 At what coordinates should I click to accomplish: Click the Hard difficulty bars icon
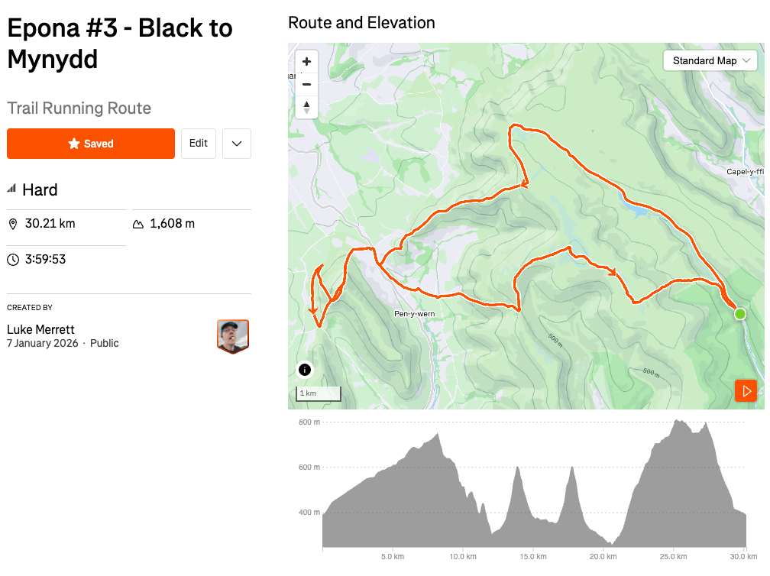11,189
